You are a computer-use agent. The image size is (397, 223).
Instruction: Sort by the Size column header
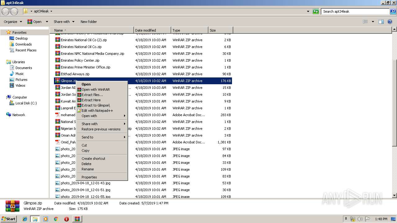pyautogui.click(x=221, y=30)
